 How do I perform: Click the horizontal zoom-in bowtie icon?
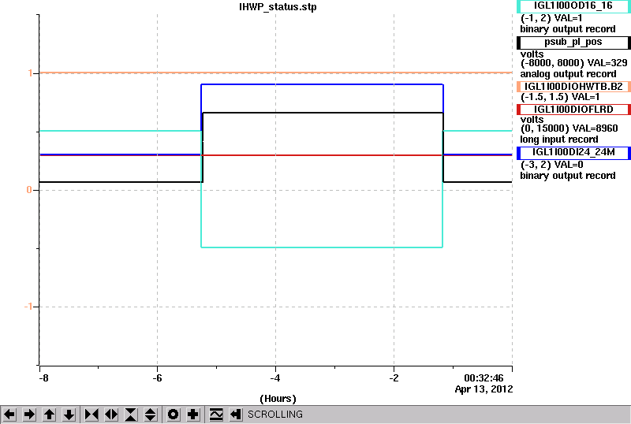(91, 415)
